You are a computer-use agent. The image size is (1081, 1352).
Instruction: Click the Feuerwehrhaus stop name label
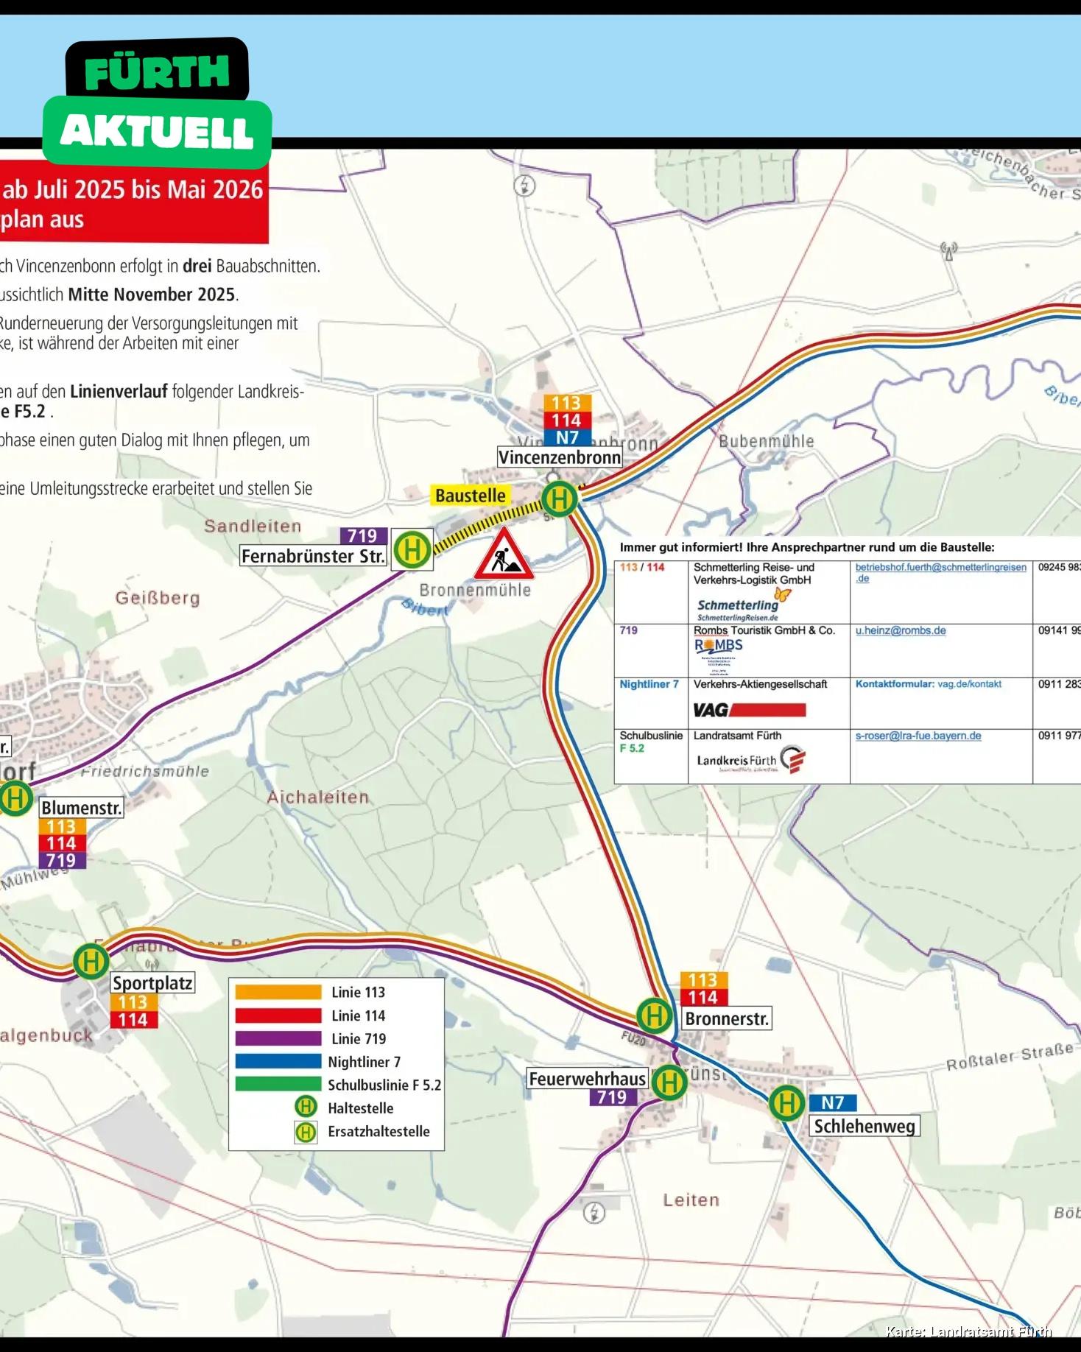[588, 1079]
